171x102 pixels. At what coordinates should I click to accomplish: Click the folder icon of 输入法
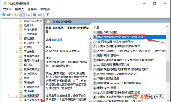21,65
